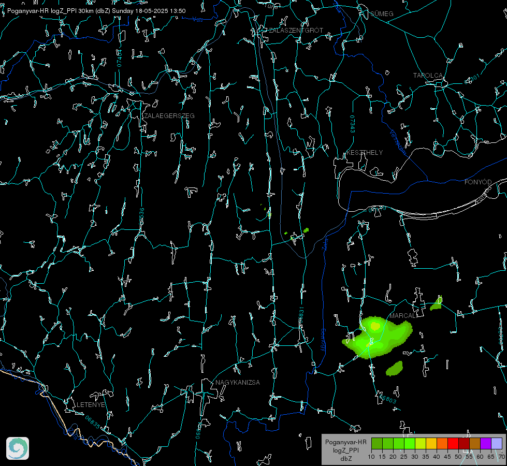
Task: Click the Zala river label
Action: 325,243
